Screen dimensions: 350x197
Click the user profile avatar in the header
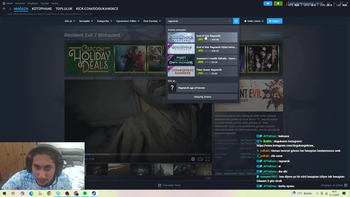[x=287, y=4]
